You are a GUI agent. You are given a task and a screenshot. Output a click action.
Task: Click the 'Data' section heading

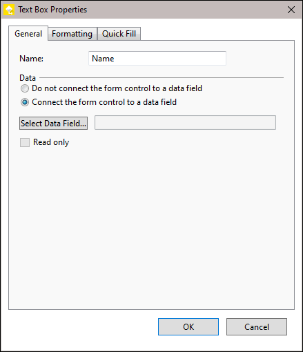(28, 78)
